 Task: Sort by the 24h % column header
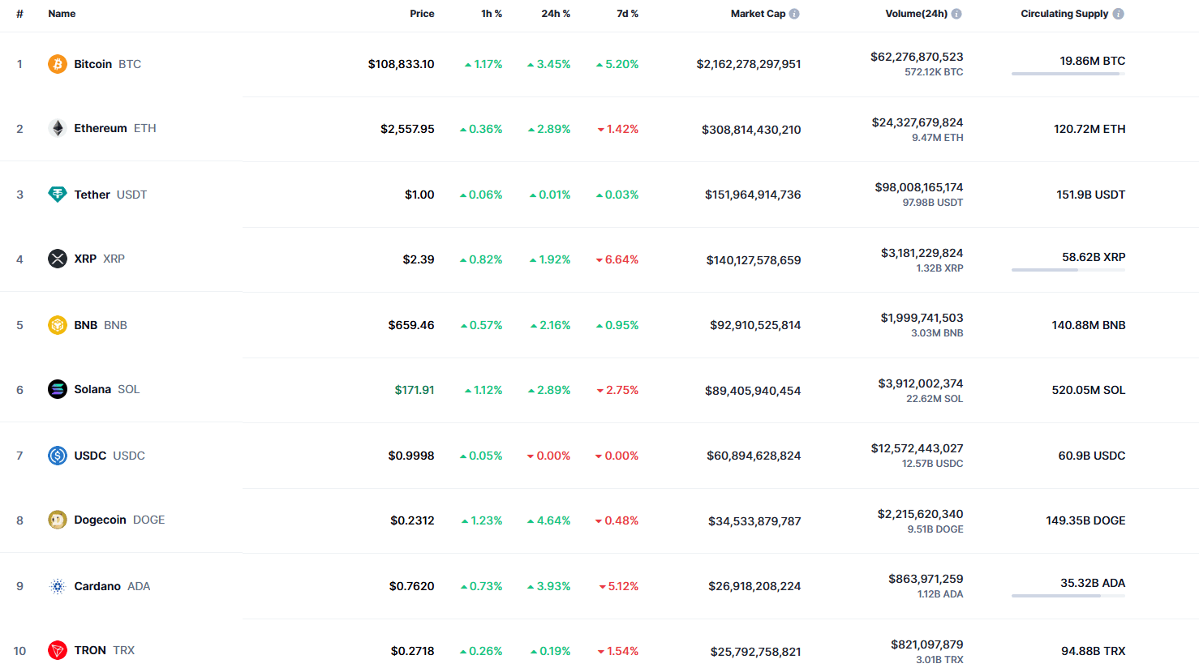(556, 14)
